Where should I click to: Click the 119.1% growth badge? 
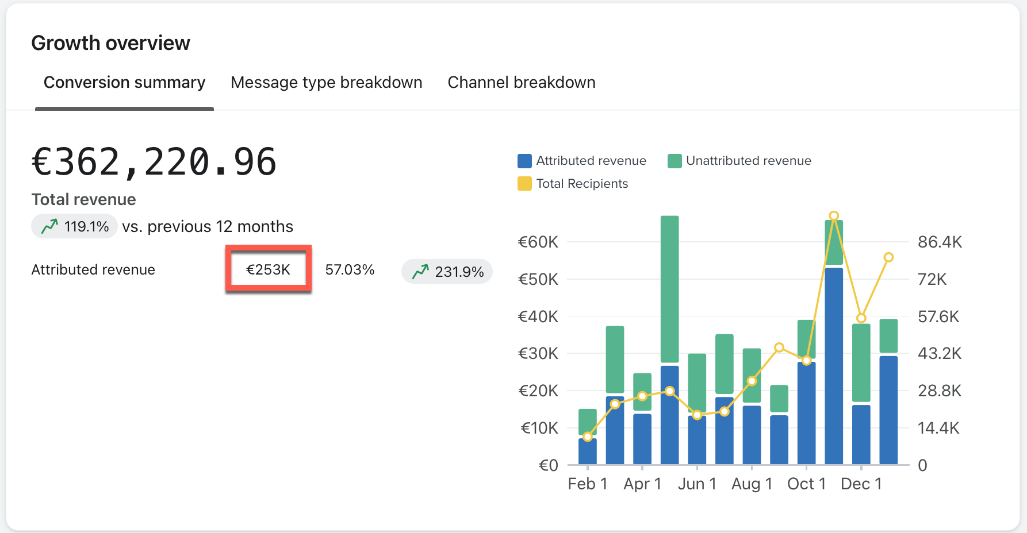tap(75, 226)
